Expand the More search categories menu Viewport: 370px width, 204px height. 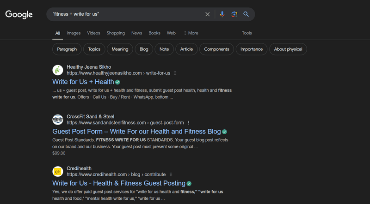[191, 33]
